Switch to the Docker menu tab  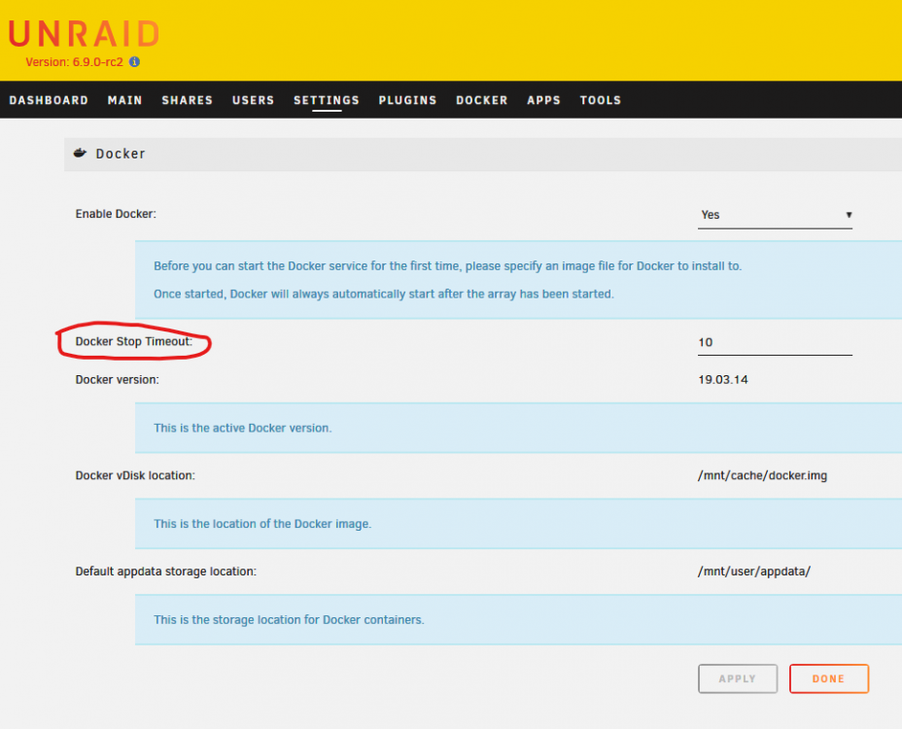pyautogui.click(x=481, y=100)
